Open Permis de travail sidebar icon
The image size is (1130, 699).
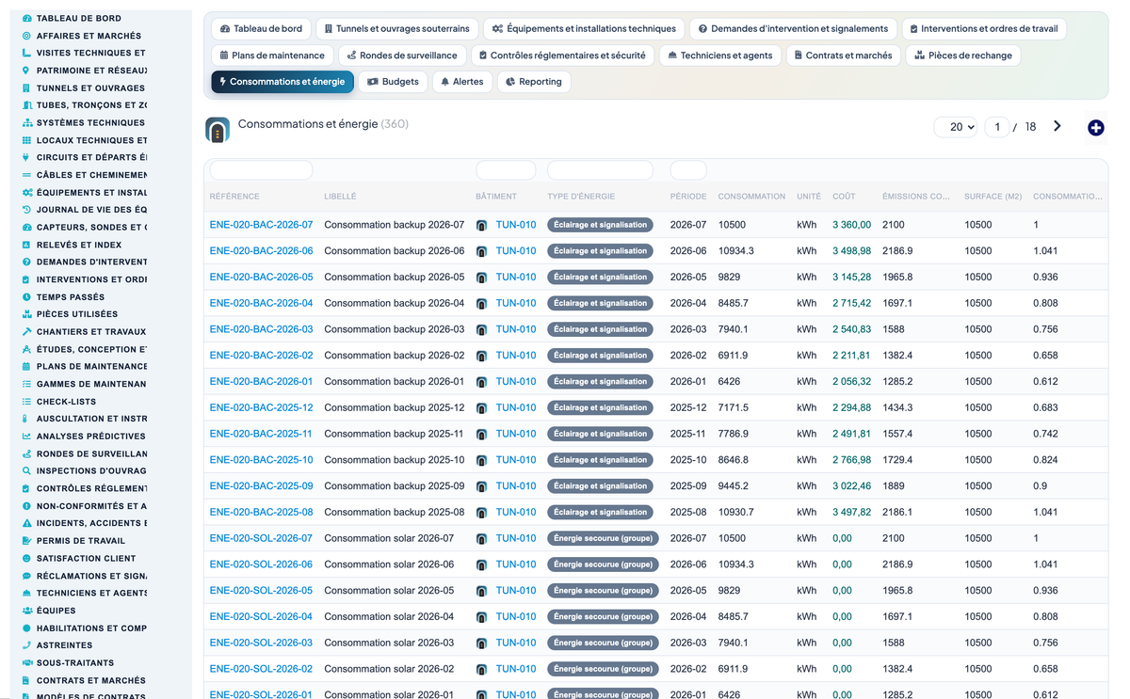tap(26, 541)
